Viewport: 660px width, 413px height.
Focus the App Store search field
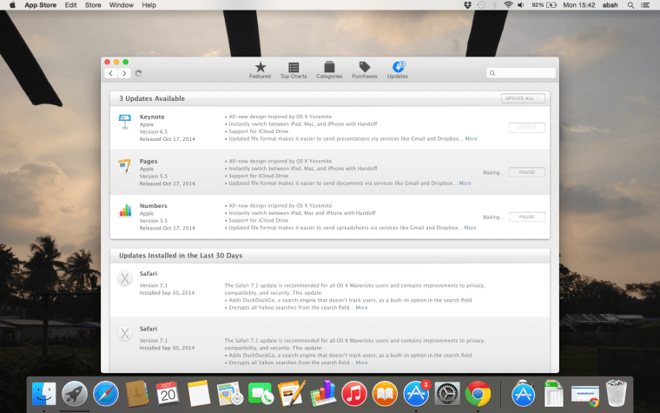[x=521, y=73]
